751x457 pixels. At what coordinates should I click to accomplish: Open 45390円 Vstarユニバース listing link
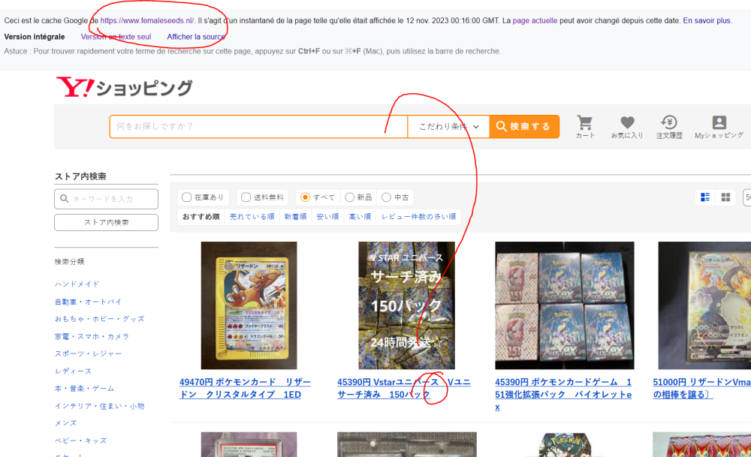tap(404, 388)
